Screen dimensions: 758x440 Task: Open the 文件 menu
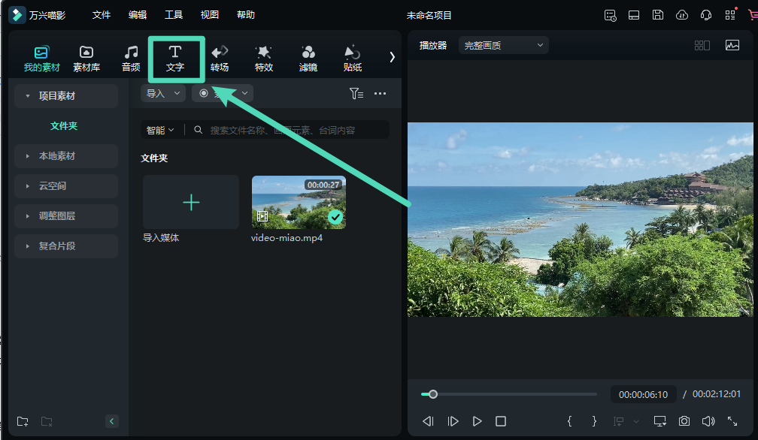102,15
